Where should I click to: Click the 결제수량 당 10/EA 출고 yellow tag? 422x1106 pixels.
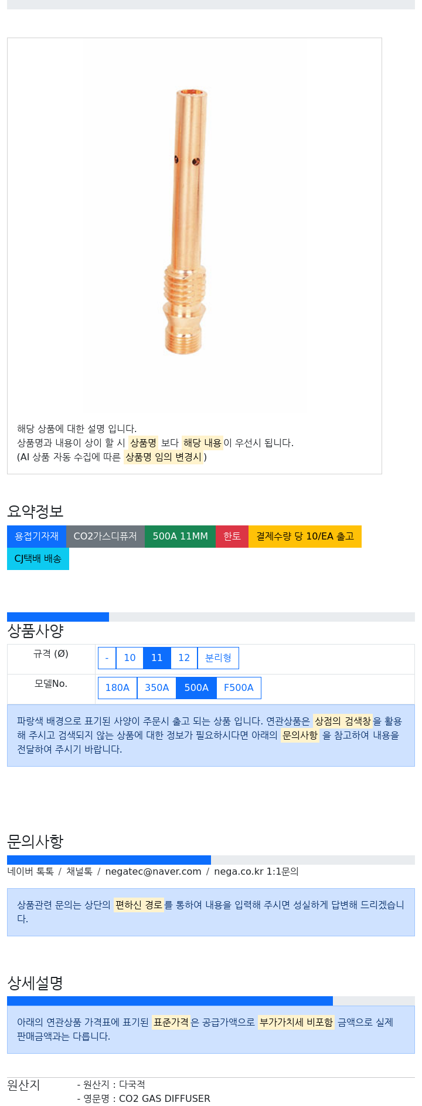point(305,537)
